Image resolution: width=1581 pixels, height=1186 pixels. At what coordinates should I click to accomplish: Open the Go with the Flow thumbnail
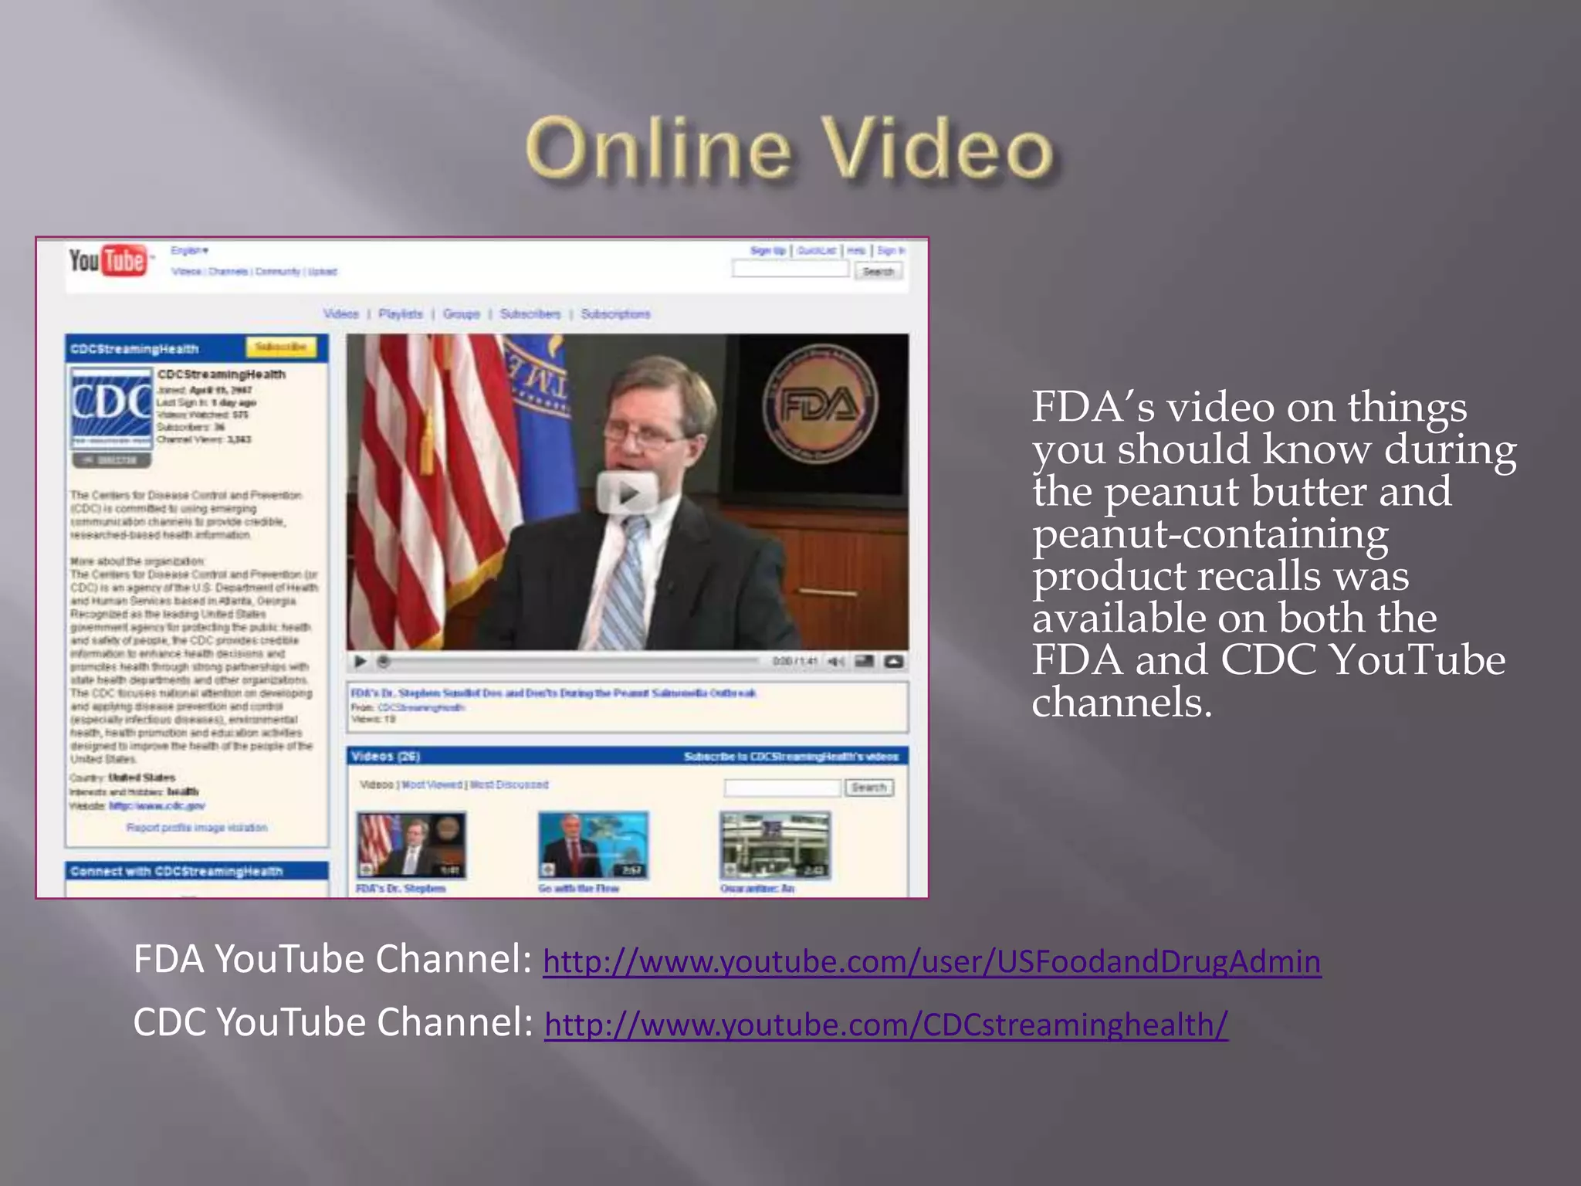pos(593,845)
